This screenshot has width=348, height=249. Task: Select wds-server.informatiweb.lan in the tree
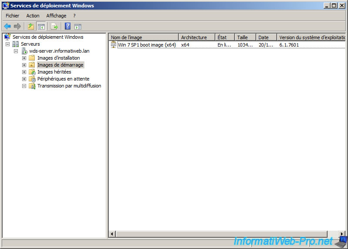(x=59, y=51)
